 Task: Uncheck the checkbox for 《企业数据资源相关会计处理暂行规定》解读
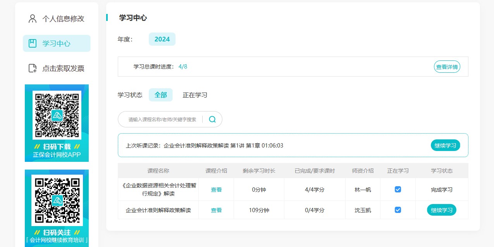(x=398, y=189)
